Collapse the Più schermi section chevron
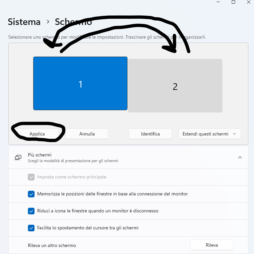The height and width of the screenshot is (254, 254). (x=240, y=157)
